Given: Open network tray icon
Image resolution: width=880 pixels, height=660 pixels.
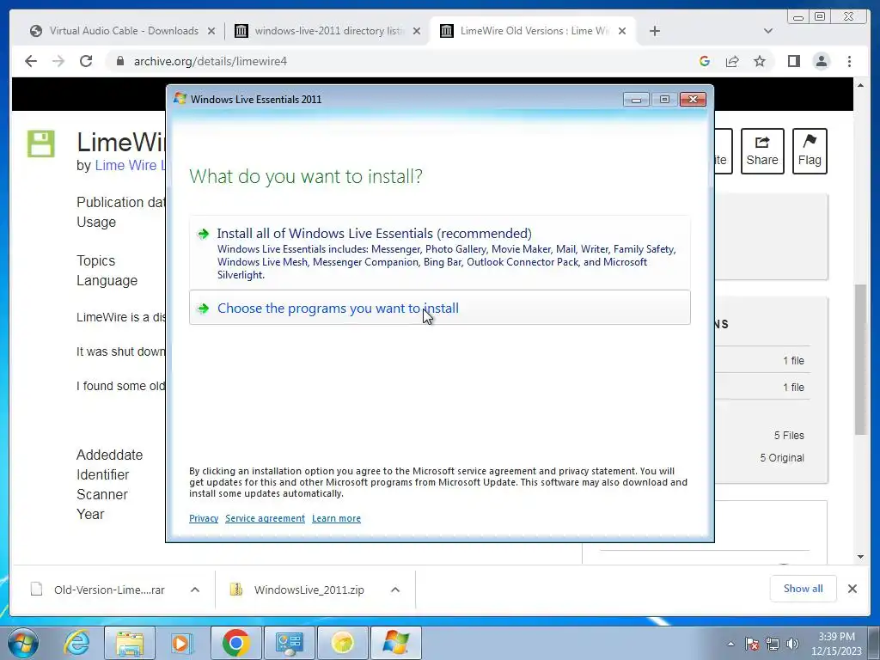Looking at the screenshot, I should click(773, 644).
